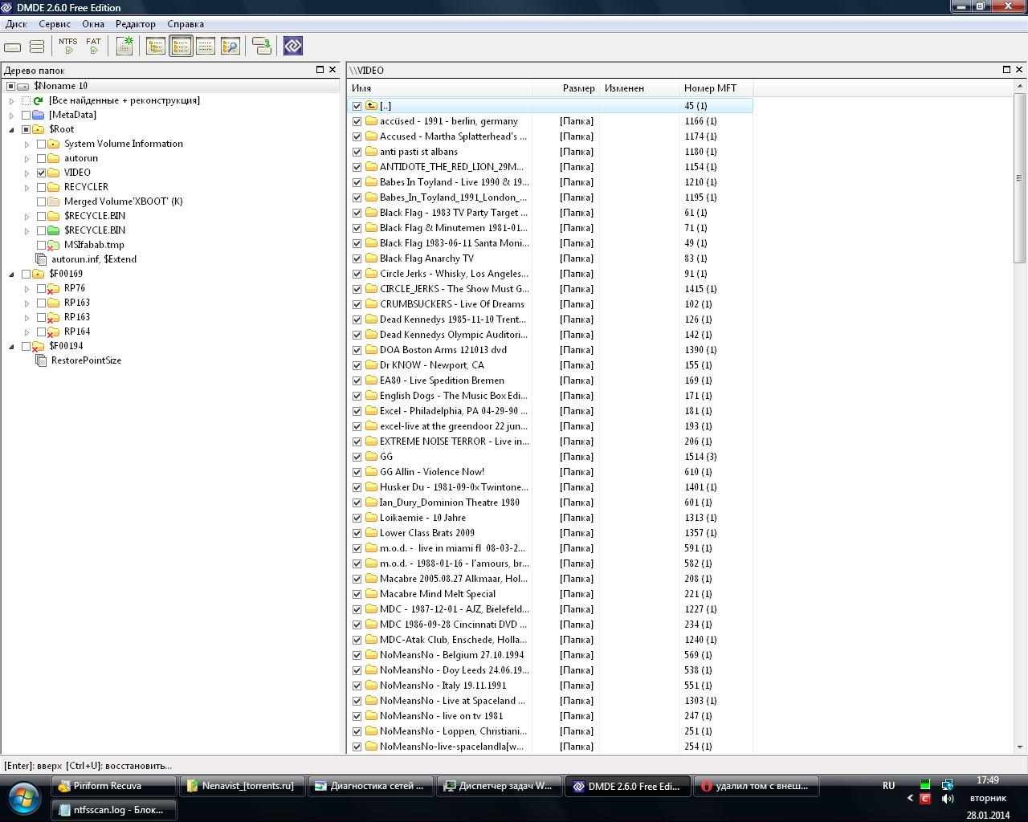The width and height of the screenshot is (1028, 822).
Task: Open the Сервис menu
Action: [55, 24]
